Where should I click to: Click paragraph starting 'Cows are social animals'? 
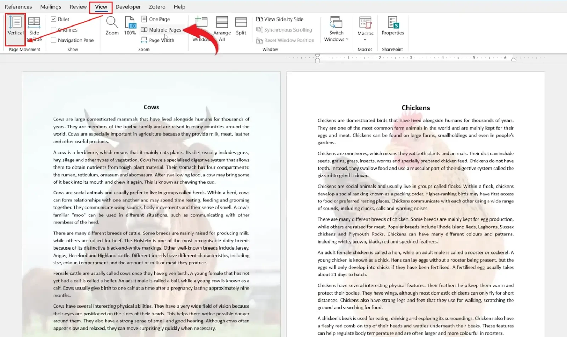pos(151,207)
